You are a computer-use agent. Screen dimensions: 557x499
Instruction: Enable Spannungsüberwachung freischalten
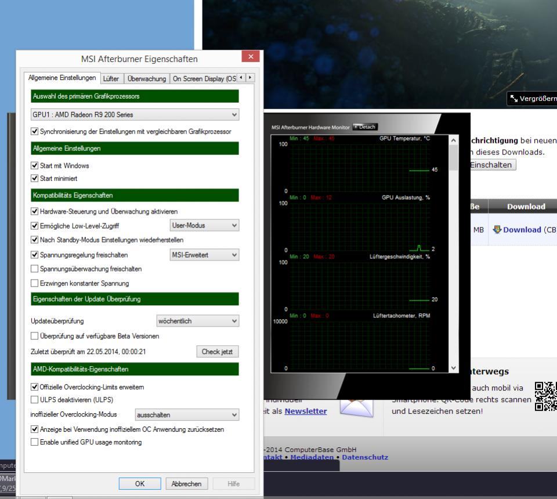34,269
